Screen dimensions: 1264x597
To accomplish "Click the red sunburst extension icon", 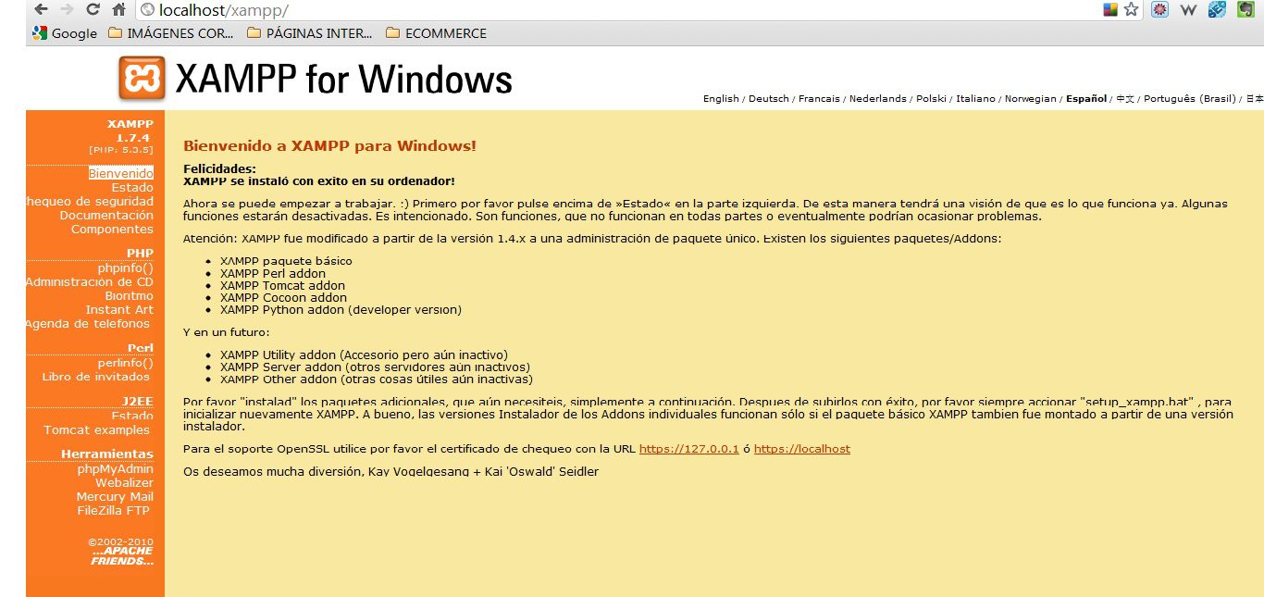I will 1160,10.
